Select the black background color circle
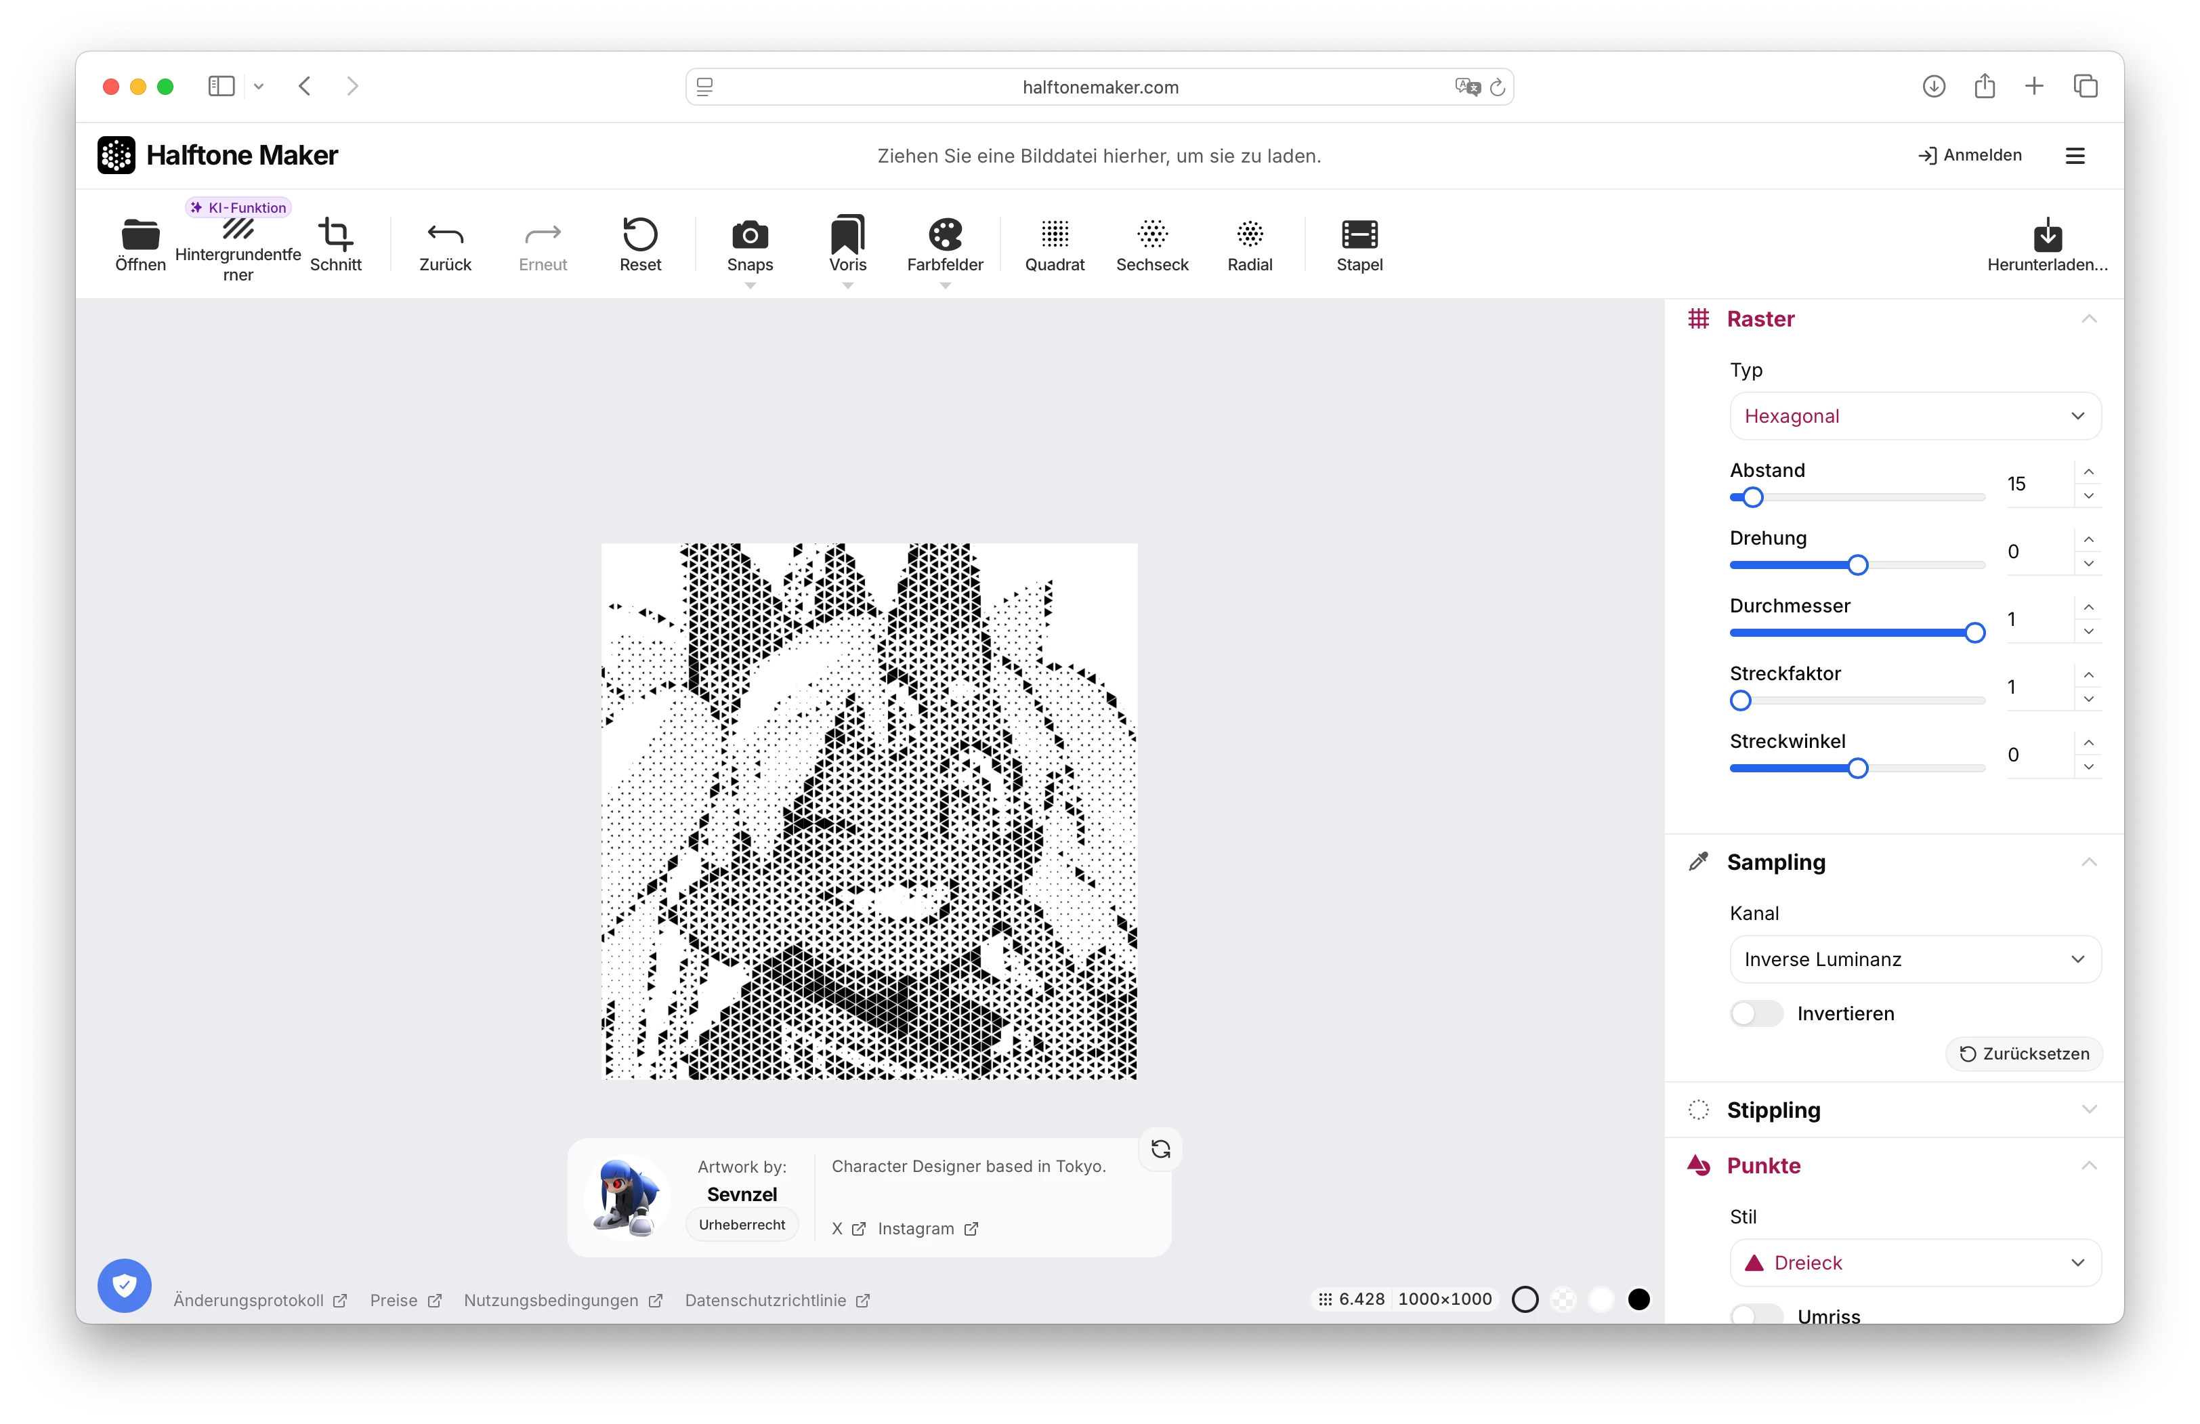2200x1424 pixels. click(1639, 1299)
